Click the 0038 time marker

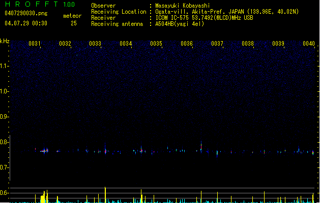248,43
